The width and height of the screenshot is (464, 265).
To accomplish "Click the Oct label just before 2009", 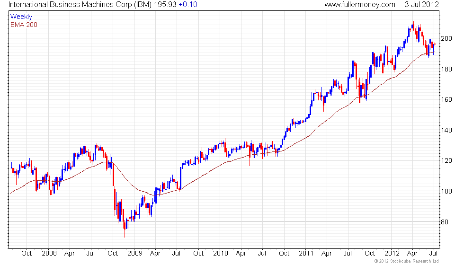I will (x=113, y=254).
